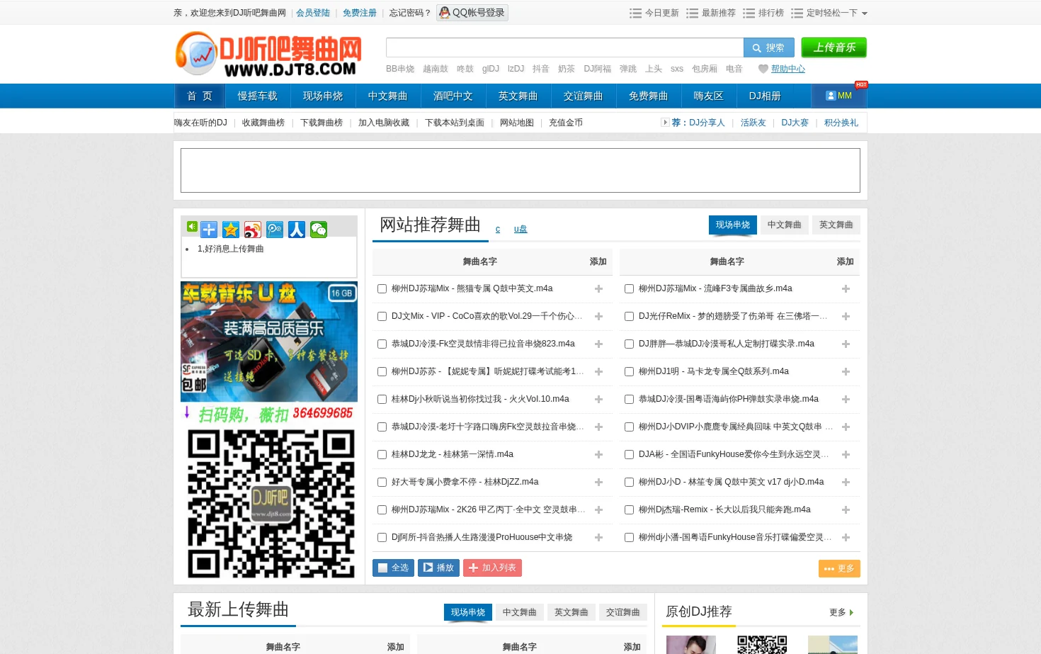Add Dj阿所 抖音热播 track with plus icon

click(598, 538)
